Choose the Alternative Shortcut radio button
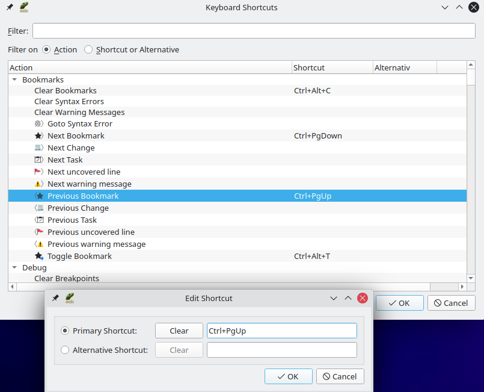This screenshot has height=392, width=484. (65, 350)
